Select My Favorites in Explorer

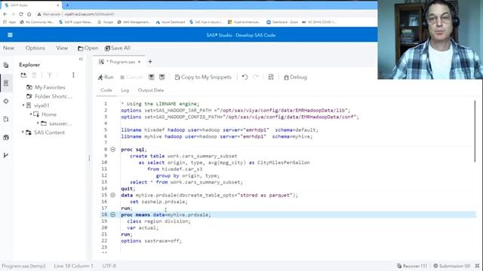pyautogui.click(x=45, y=87)
